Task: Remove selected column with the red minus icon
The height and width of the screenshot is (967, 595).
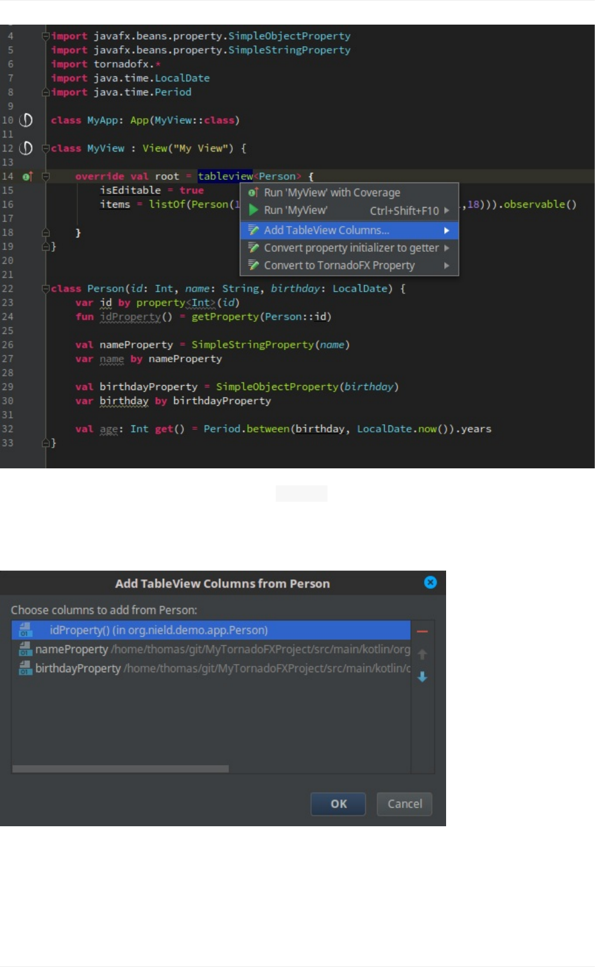Action: pos(422,631)
